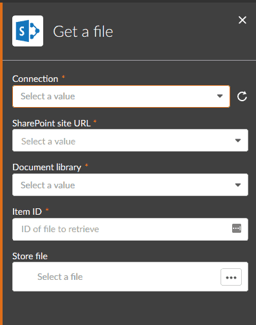Viewport: 256px width, 325px height.
Task: Click the 'Store file' label
Action: [x=30, y=256]
